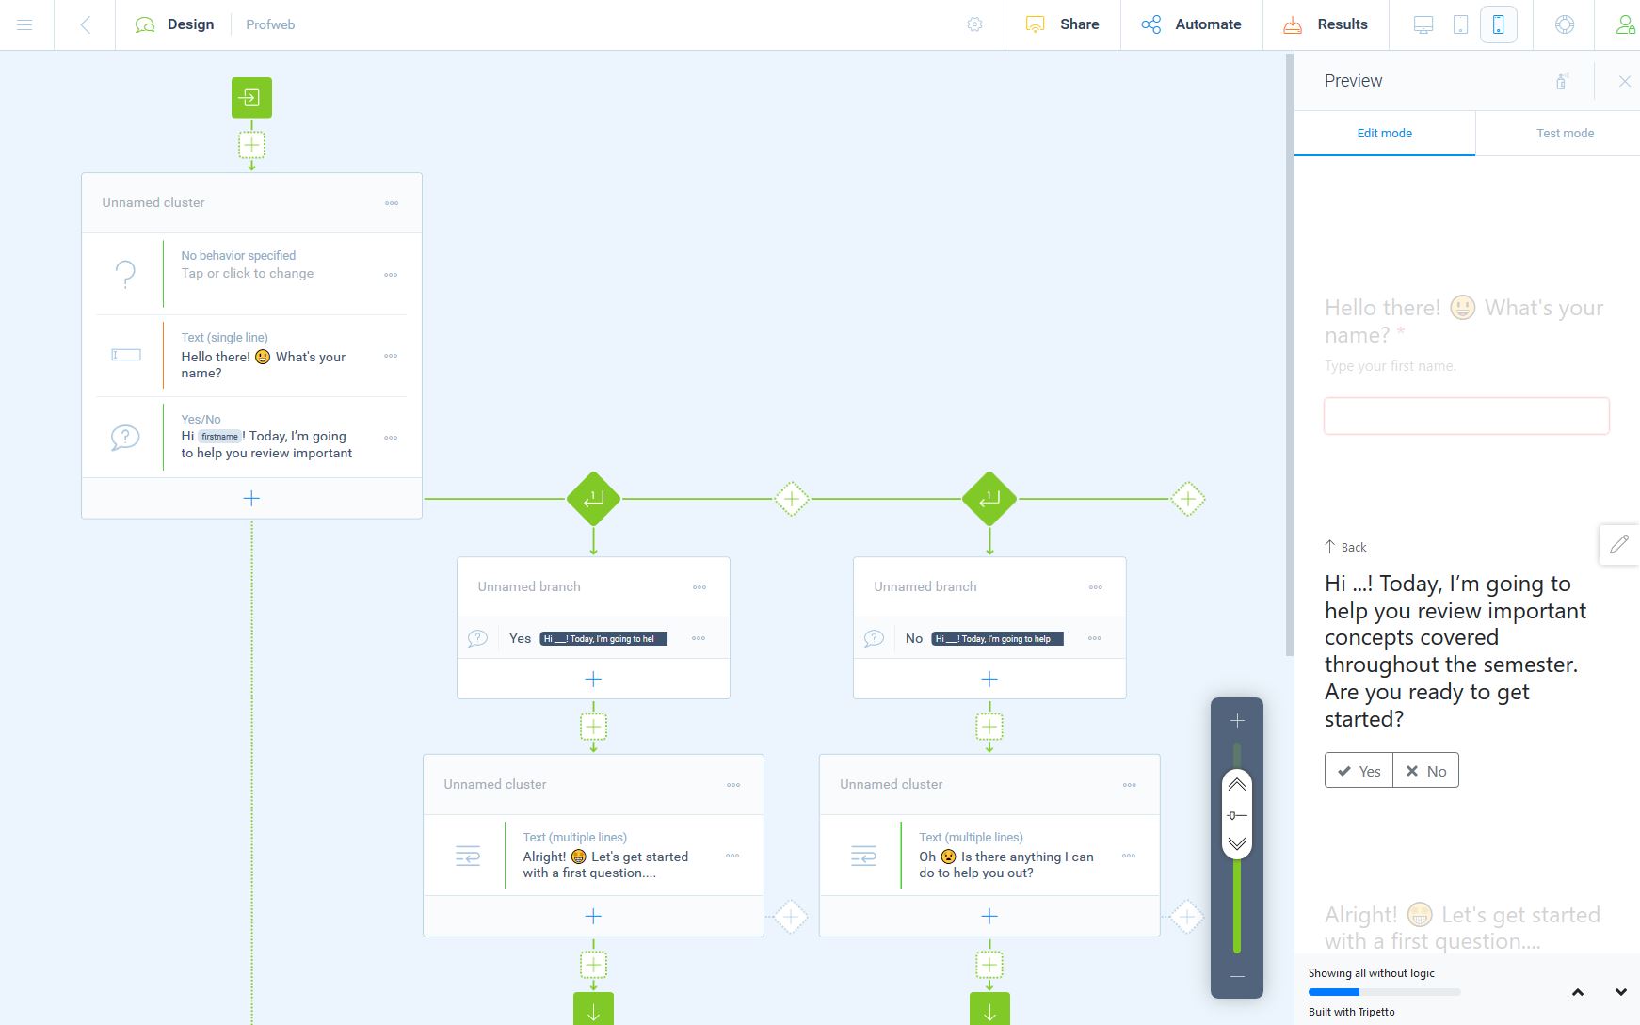Add condition to the Yes branch
Viewport: 1640px width, 1025px height.
coord(593,679)
